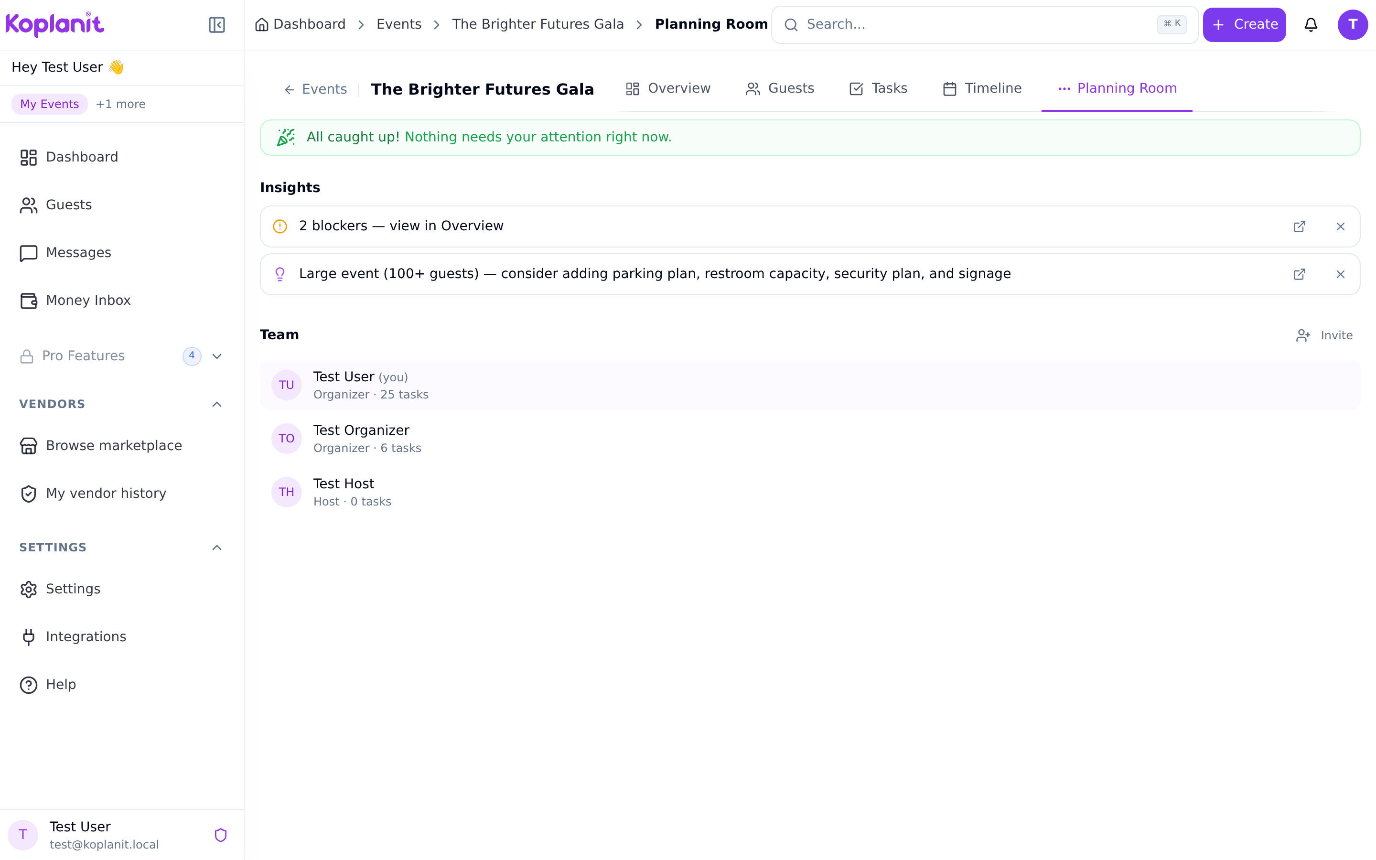Click the shield icon beside test@koplanit.local
Image resolution: width=1376 pixels, height=860 pixels.
point(221,835)
